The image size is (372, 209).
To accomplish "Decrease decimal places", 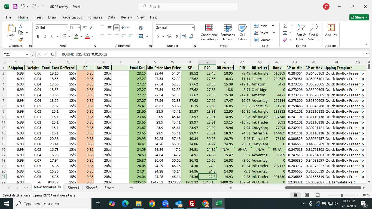I will coord(191,36).
